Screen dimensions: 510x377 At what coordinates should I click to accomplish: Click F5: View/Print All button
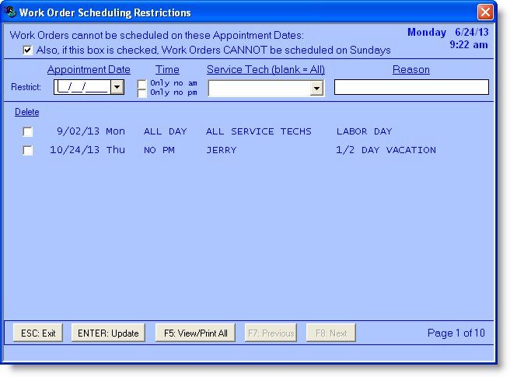coord(195,333)
